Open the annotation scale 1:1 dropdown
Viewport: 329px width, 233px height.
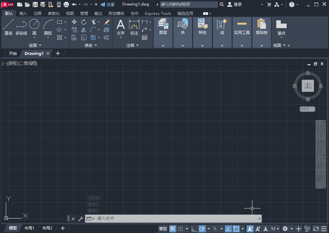275,228
